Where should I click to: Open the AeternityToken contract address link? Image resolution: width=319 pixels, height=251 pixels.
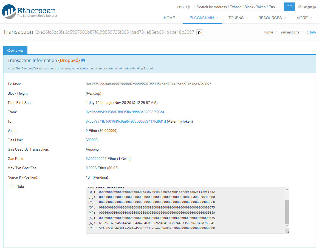[126, 122]
